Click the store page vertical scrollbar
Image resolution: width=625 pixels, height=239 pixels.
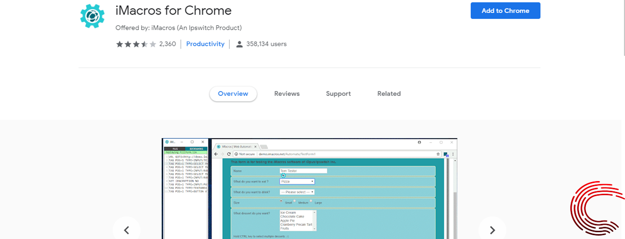[x=623, y=27]
